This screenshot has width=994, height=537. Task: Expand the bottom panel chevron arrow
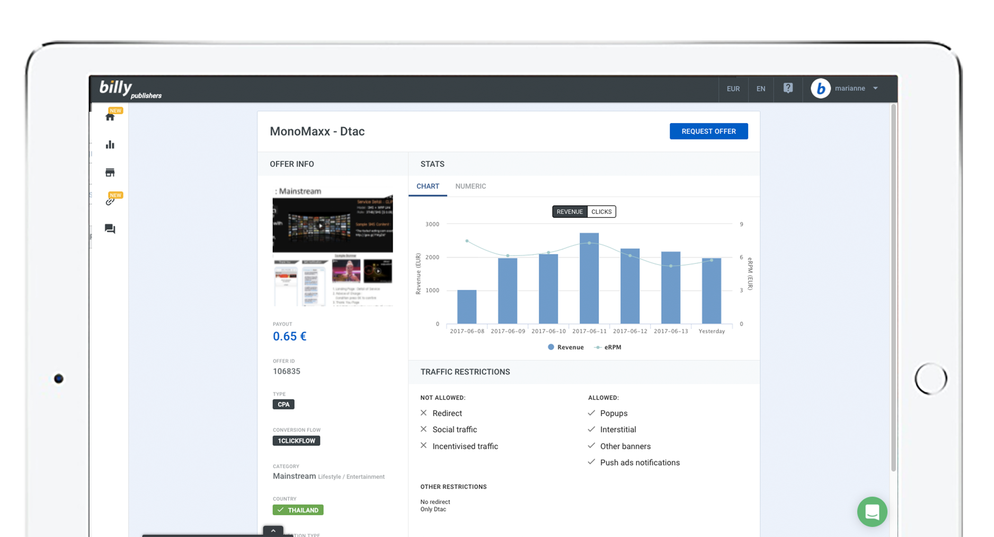tap(273, 531)
